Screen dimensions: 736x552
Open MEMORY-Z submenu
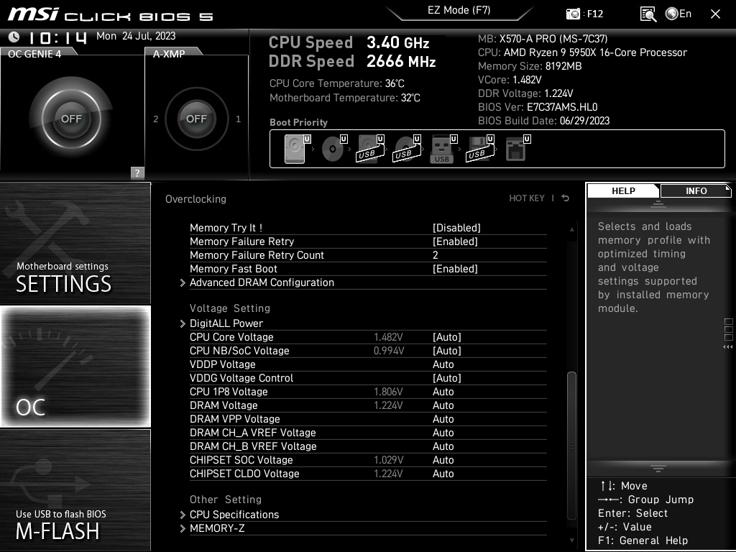click(x=216, y=528)
